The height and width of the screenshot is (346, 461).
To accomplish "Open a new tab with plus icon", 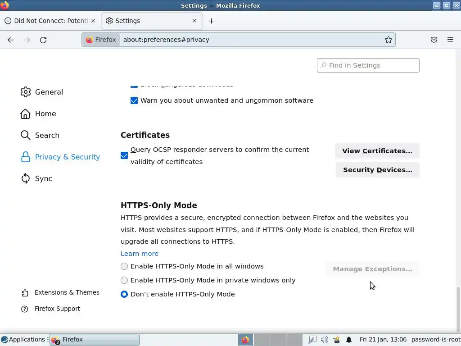I will coord(212,21).
